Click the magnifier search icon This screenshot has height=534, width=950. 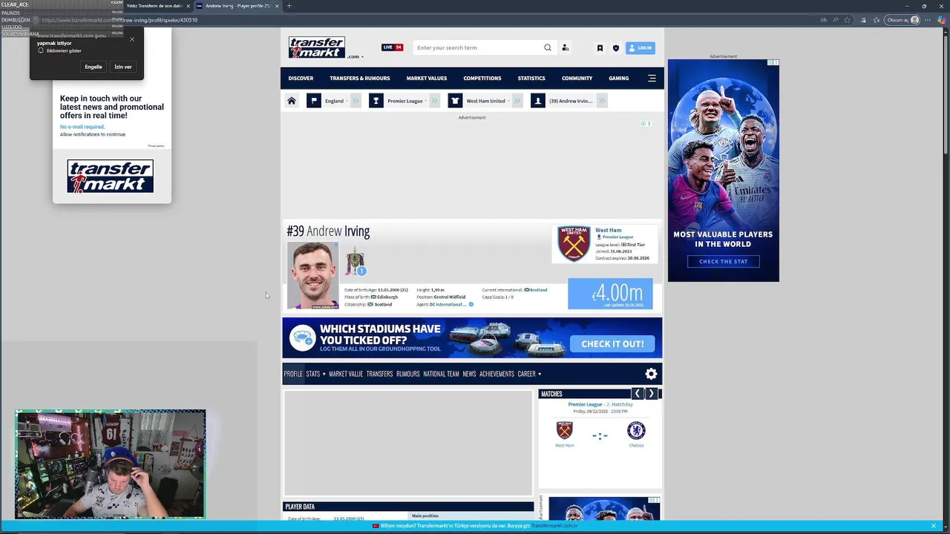(x=548, y=47)
